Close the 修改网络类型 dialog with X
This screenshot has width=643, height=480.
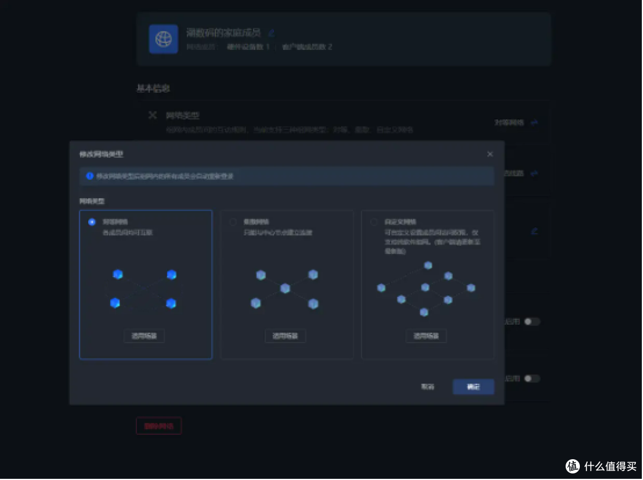(490, 154)
